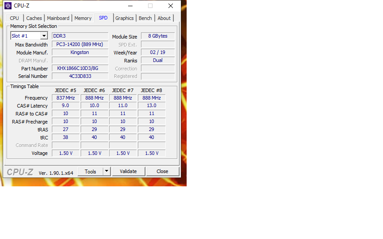This screenshot has height=239, width=383.
Task: Switch to the Caches tab
Action: (x=34, y=18)
